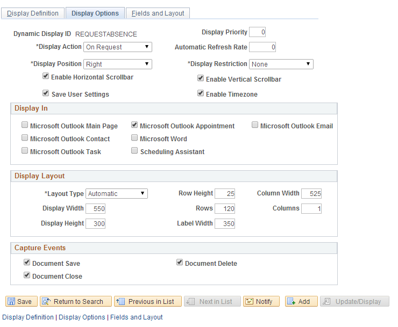Click the Row Height field

[x=225, y=194]
